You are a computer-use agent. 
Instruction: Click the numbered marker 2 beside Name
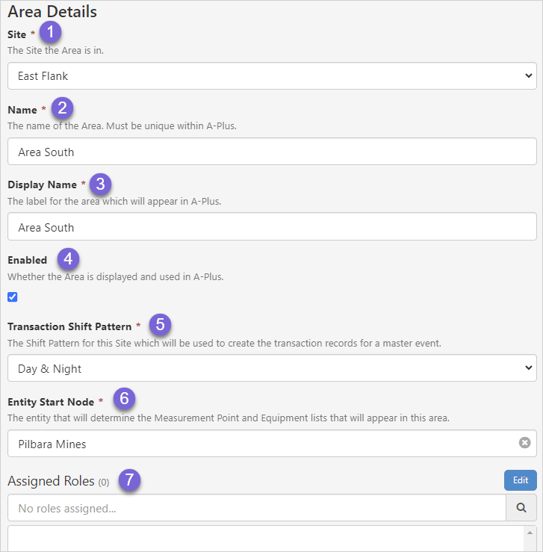(63, 108)
